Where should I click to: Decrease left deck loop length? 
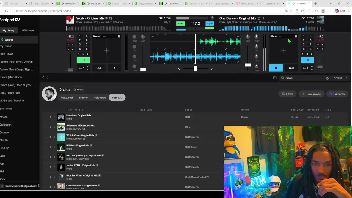(88, 70)
